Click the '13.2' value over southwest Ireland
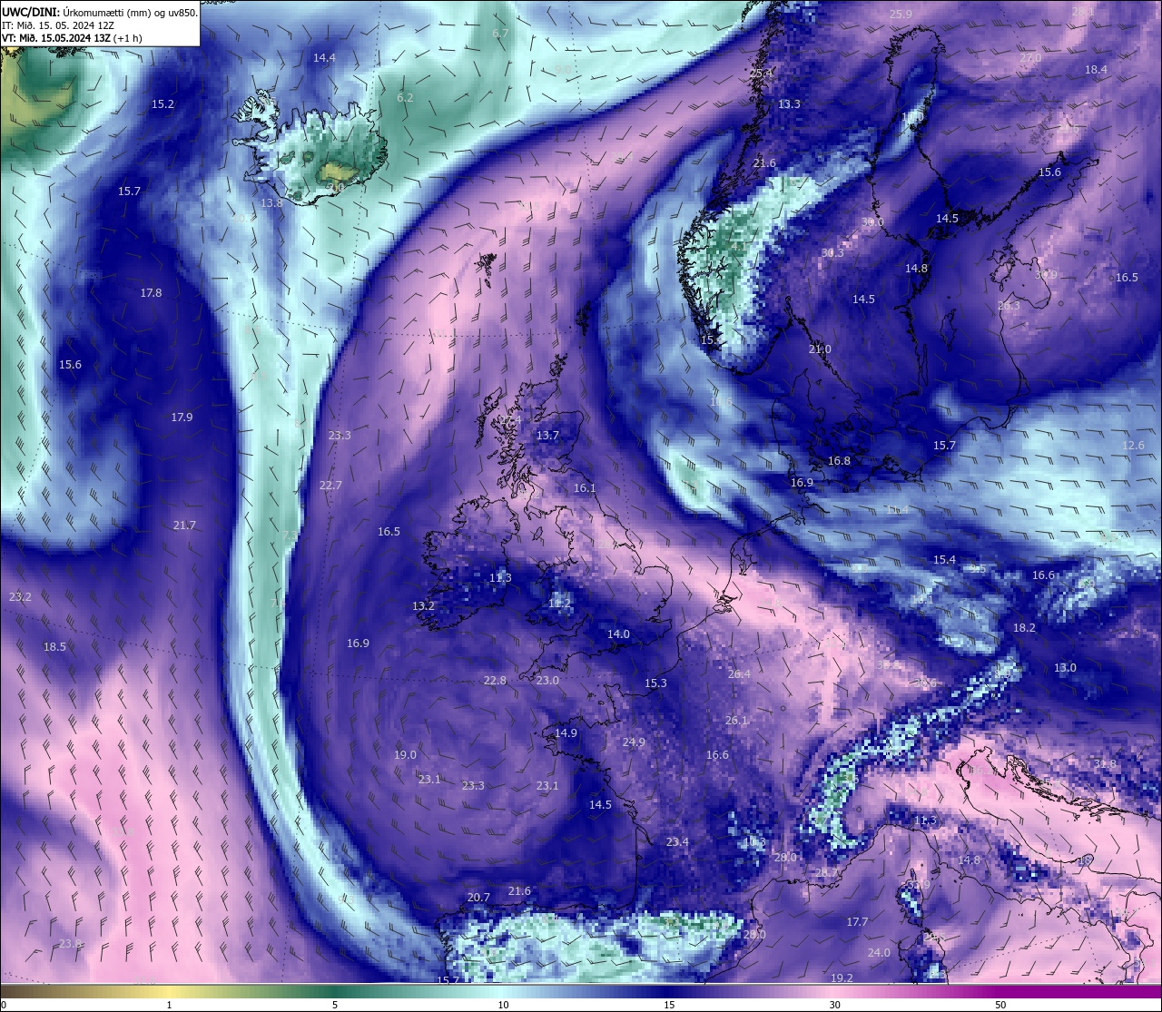 pos(423,605)
